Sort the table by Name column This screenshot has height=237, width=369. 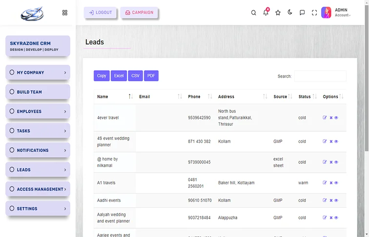115,97
